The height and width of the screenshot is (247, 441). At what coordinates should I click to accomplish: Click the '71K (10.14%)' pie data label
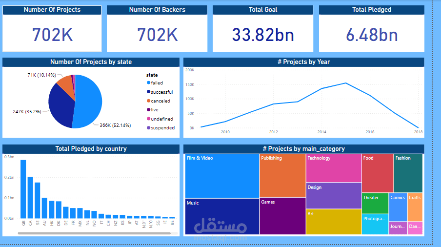(41, 75)
